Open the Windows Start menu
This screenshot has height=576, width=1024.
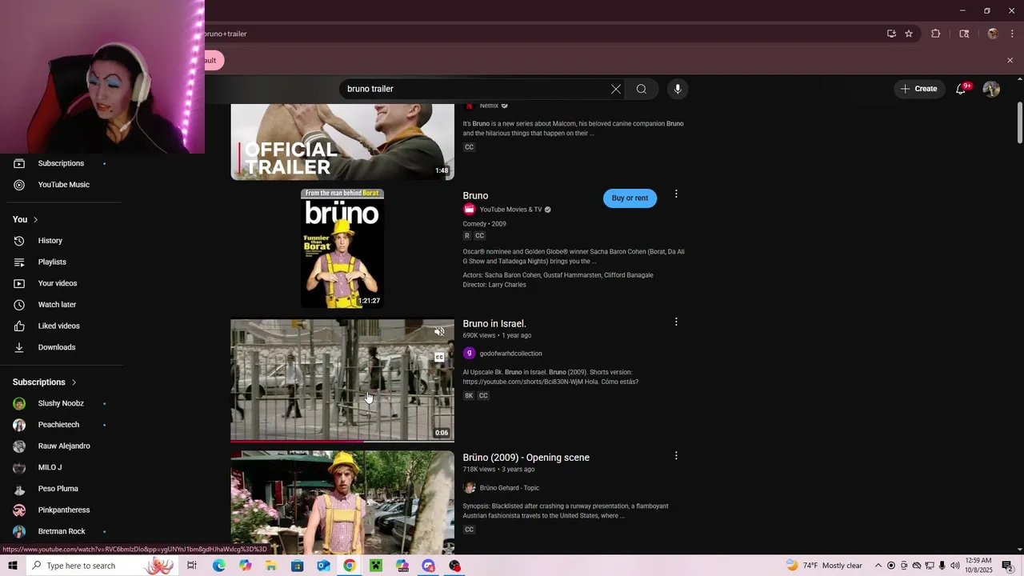[12, 566]
